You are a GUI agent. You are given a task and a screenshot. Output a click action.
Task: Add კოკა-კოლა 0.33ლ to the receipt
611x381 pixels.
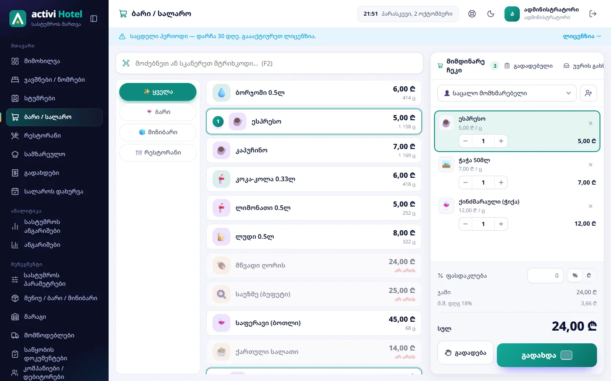[314, 179]
